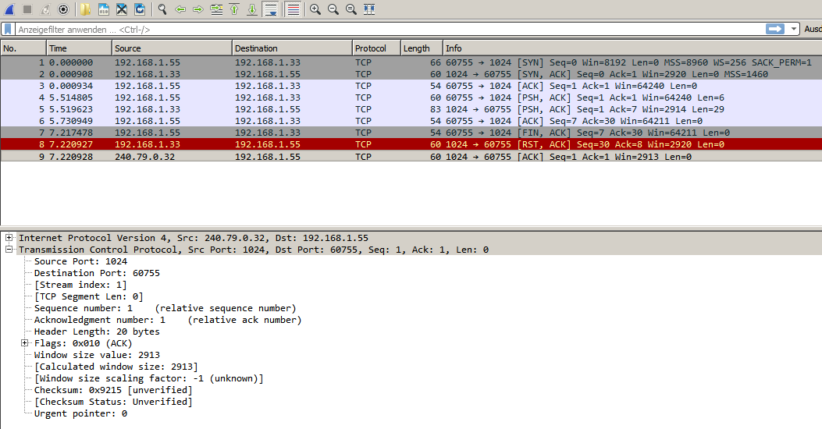The width and height of the screenshot is (822, 429).
Task: Select the Checksum Status: Unverified field
Action: (113, 402)
